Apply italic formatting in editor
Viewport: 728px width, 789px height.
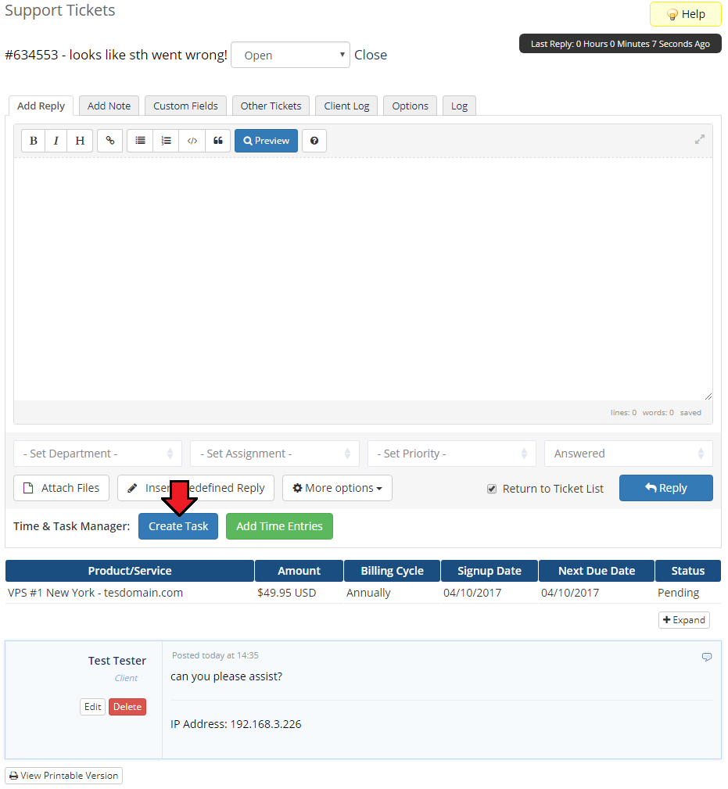56,141
